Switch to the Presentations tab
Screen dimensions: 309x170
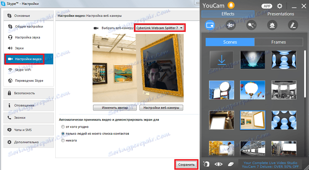coord(281,14)
